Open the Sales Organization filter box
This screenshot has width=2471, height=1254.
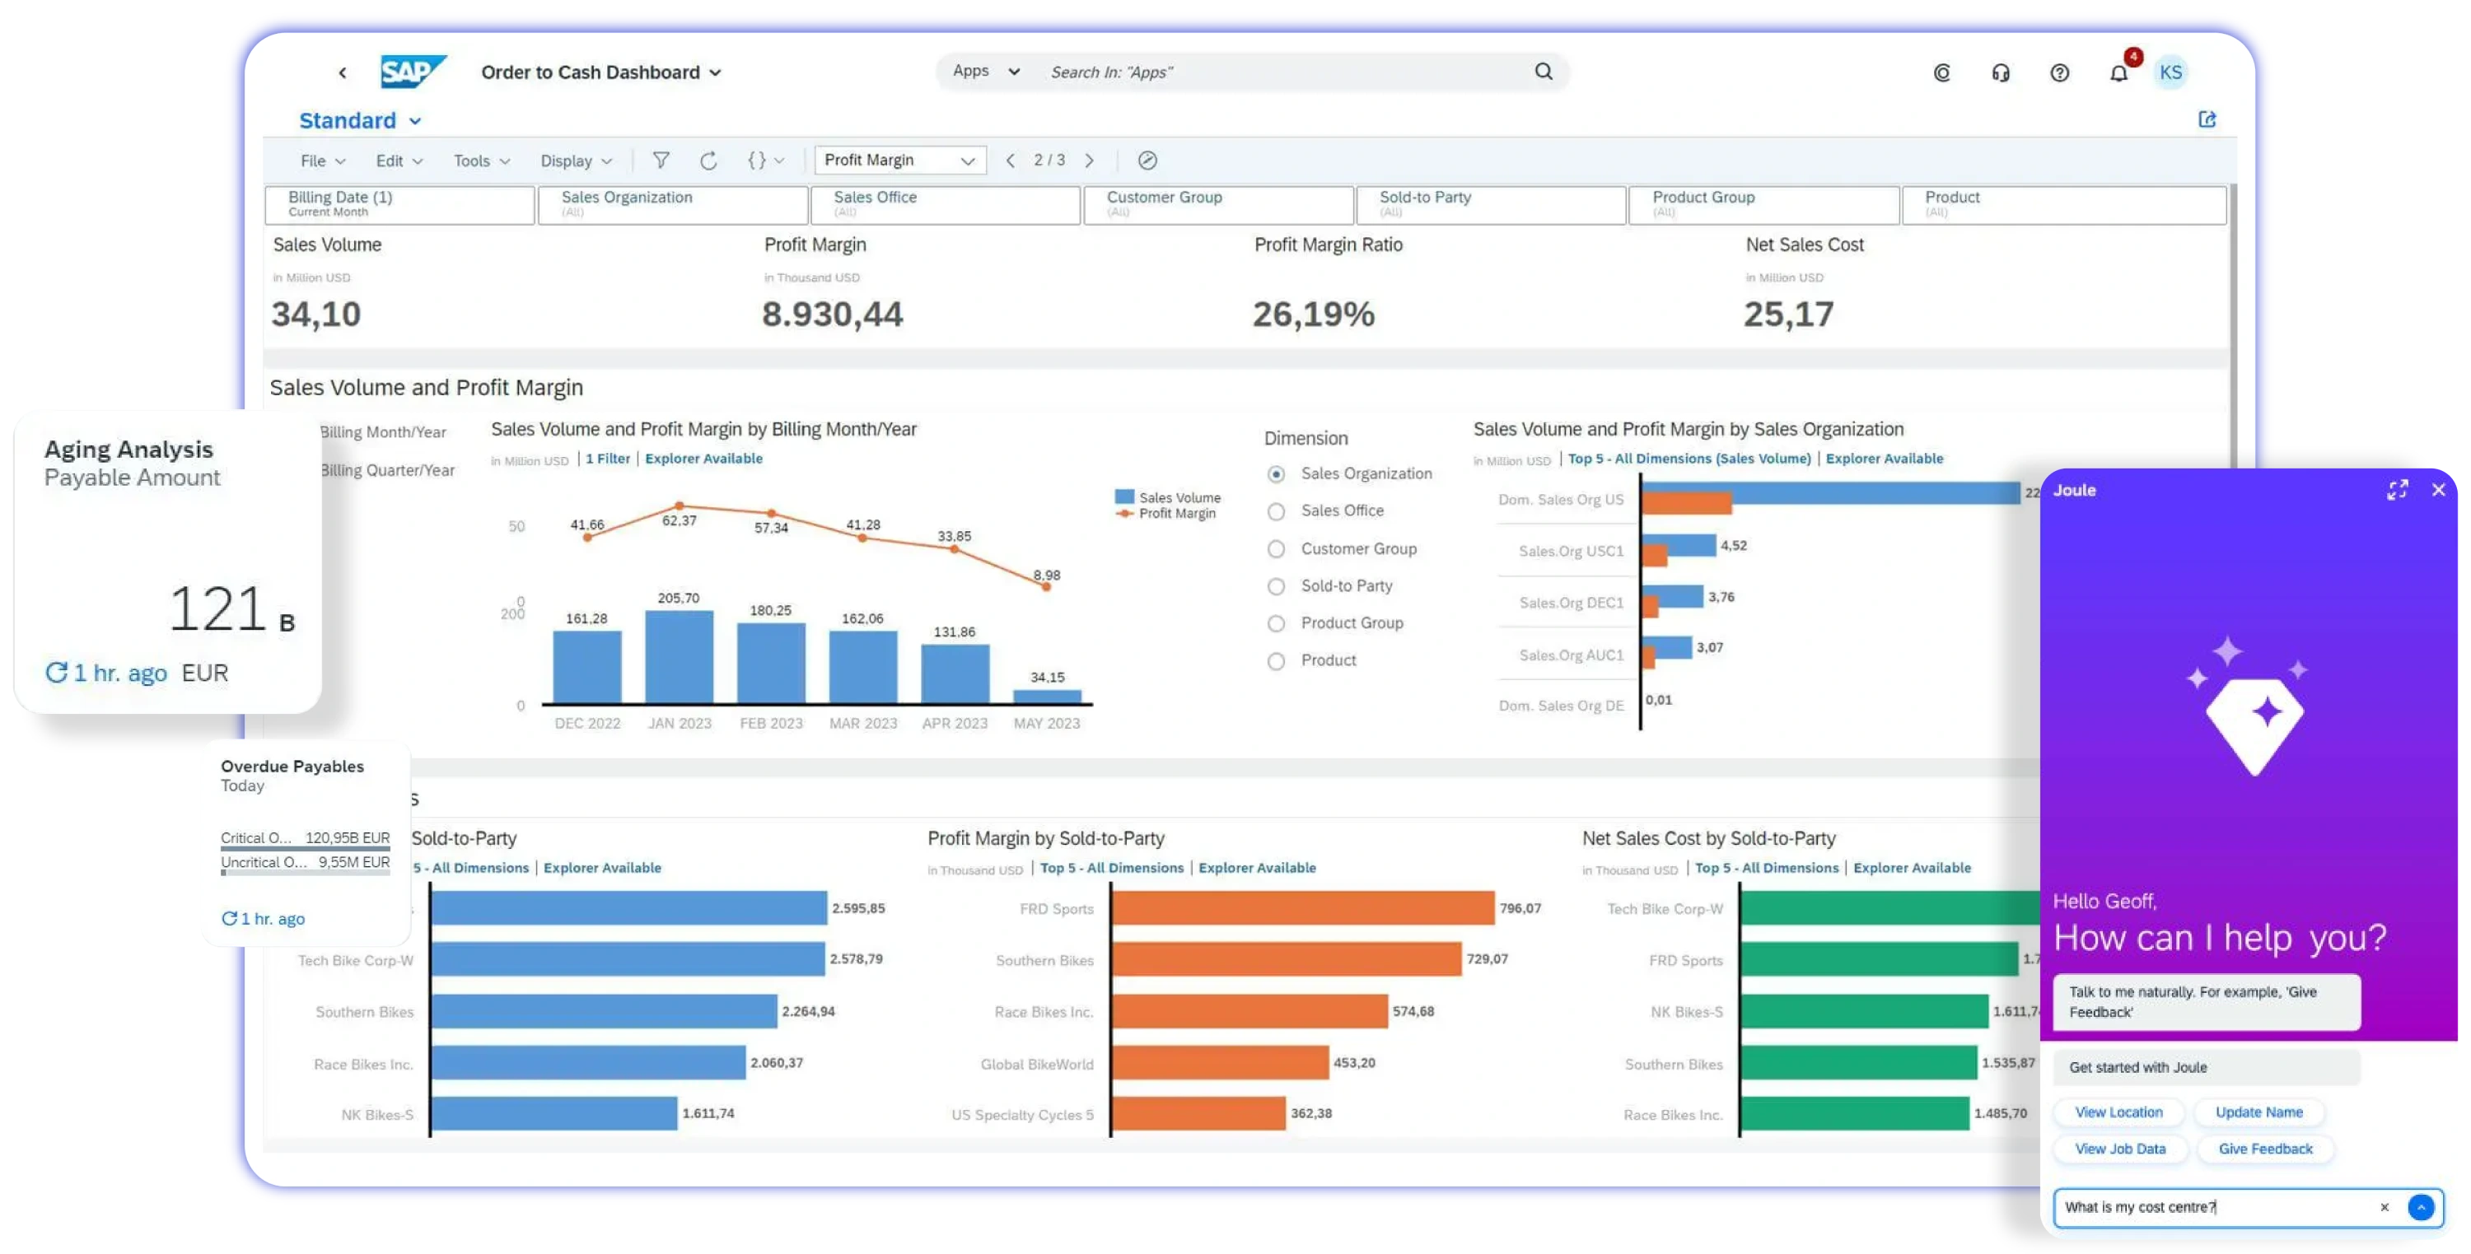[672, 204]
